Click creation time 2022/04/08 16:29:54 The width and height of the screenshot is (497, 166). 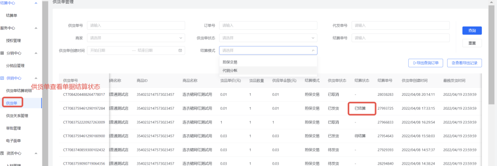pyautogui.click(x=418, y=122)
